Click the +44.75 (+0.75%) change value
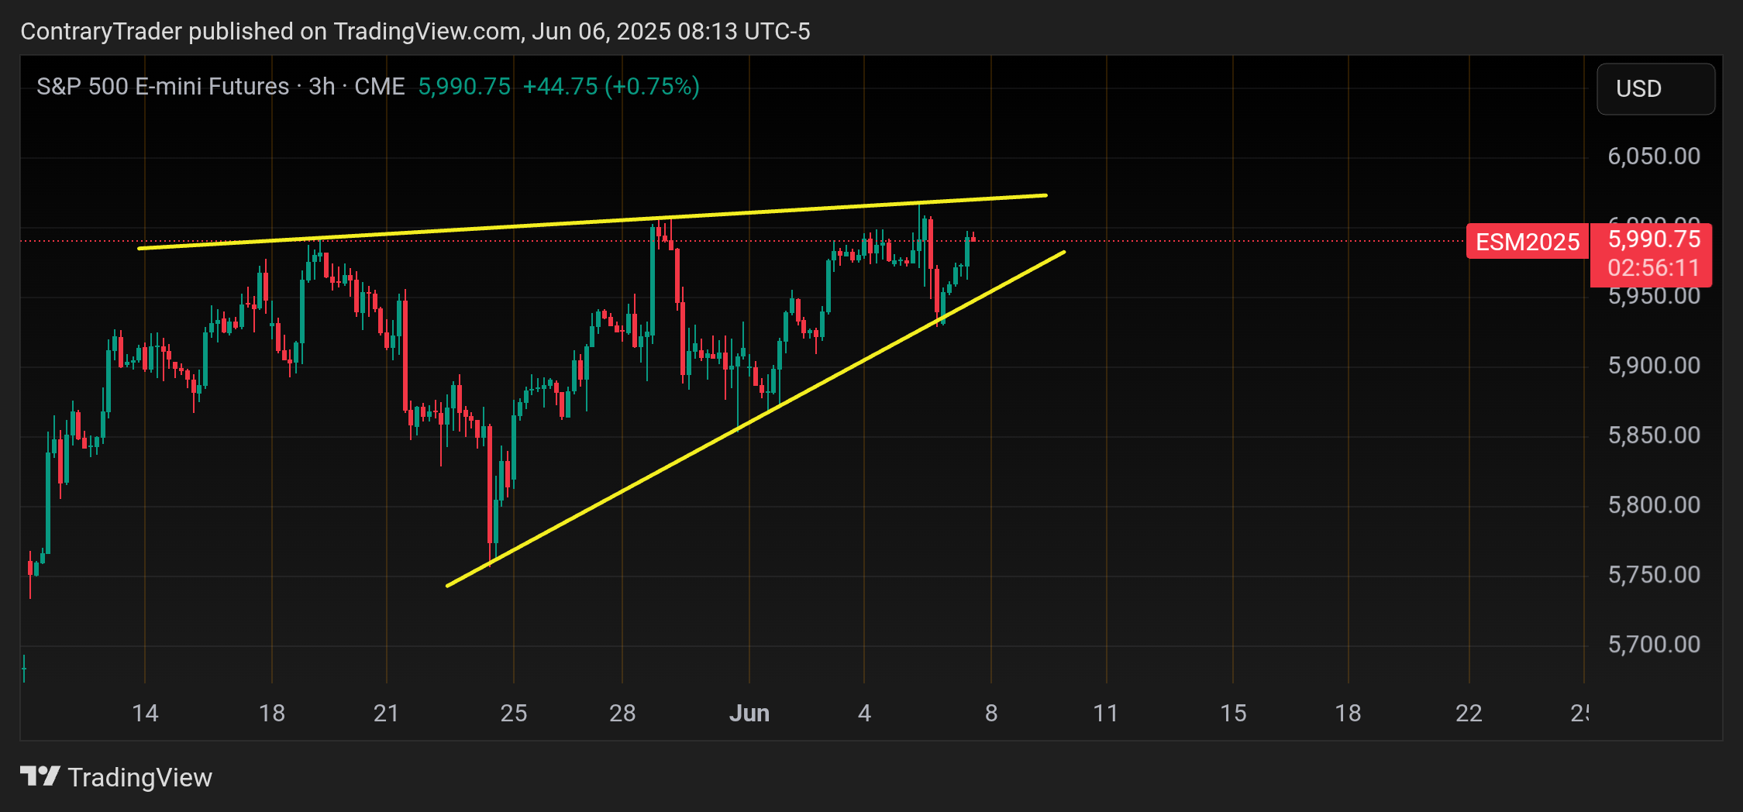This screenshot has width=1743, height=812. click(x=611, y=86)
